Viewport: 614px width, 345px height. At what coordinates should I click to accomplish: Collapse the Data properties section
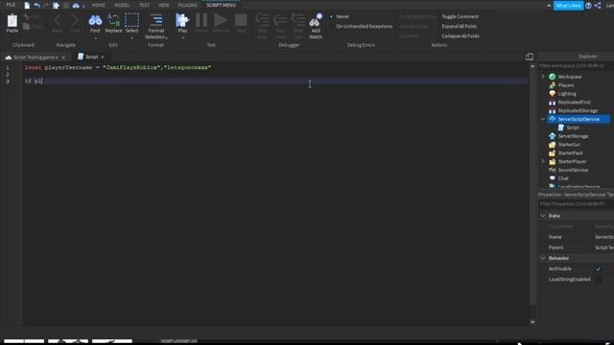[543, 216]
